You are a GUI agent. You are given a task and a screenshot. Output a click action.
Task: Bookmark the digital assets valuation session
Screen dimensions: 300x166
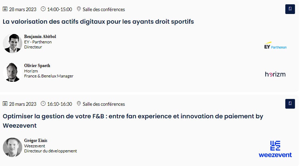[x=290, y=9]
